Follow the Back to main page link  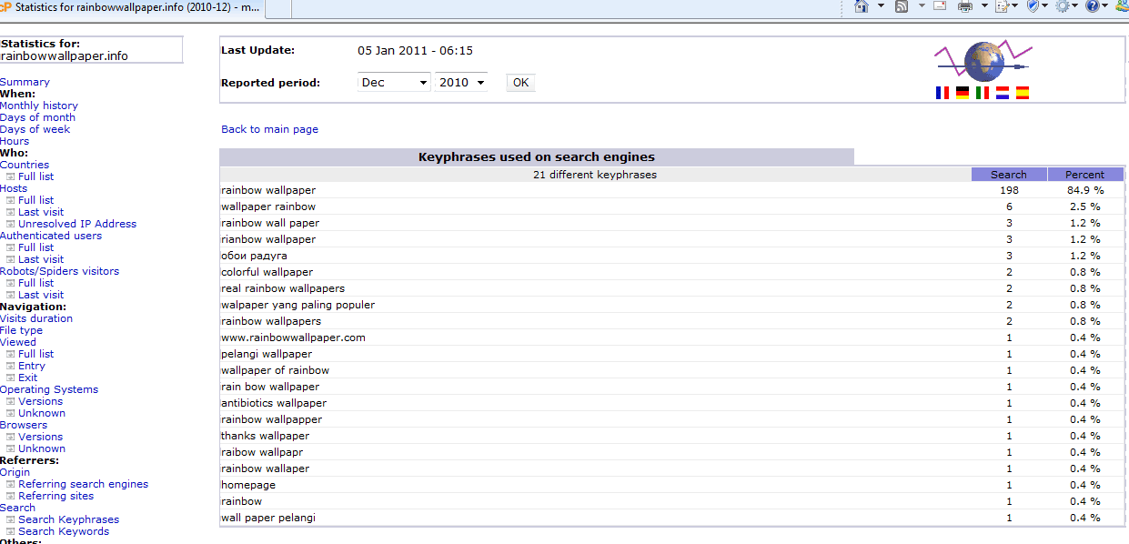pos(269,129)
